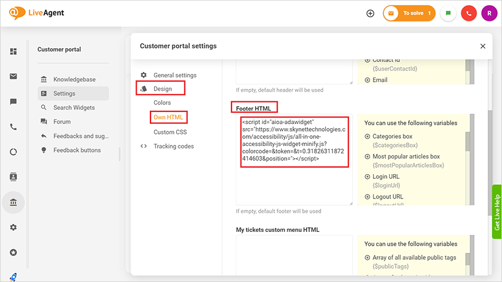Select General settings in portal settings

[x=175, y=75]
